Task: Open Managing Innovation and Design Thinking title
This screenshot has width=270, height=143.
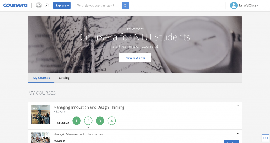Action: click(89, 107)
